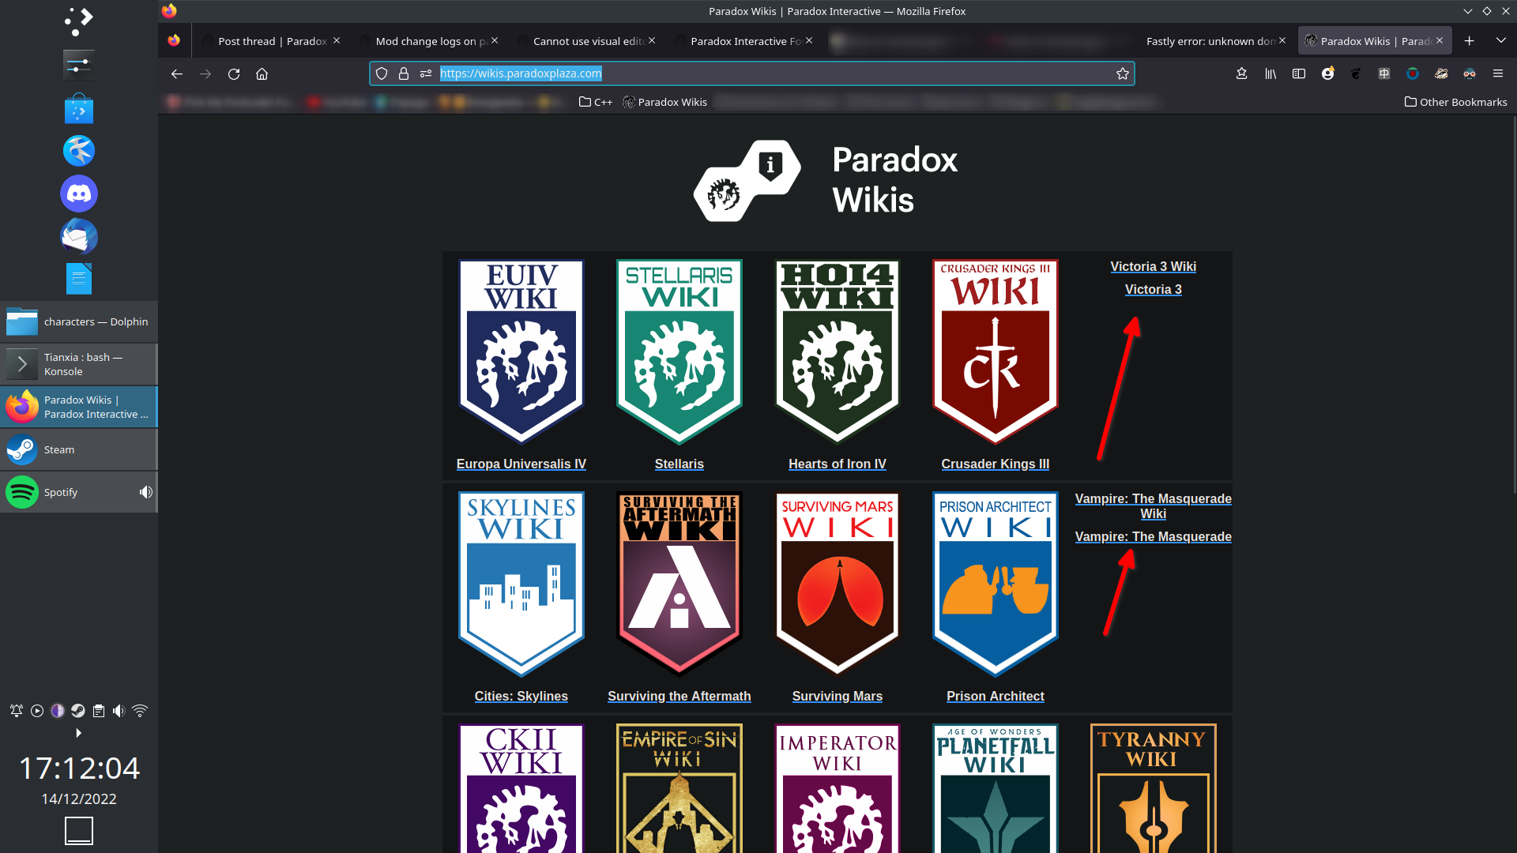Open the Crusader Kings III link

tap(996, 464)
